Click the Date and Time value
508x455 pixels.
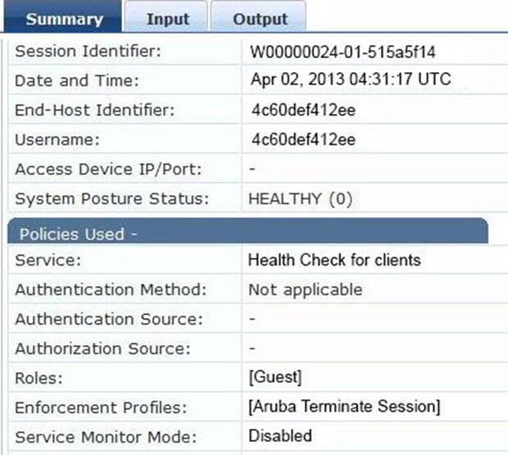[351, 80]
